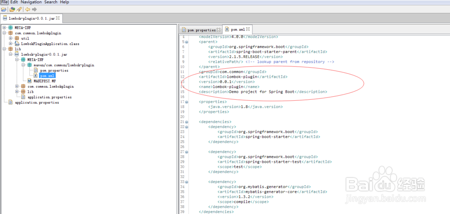The image size is (450, 214).
Task: Select application.properties inside the nested jar
Action: 49,97
